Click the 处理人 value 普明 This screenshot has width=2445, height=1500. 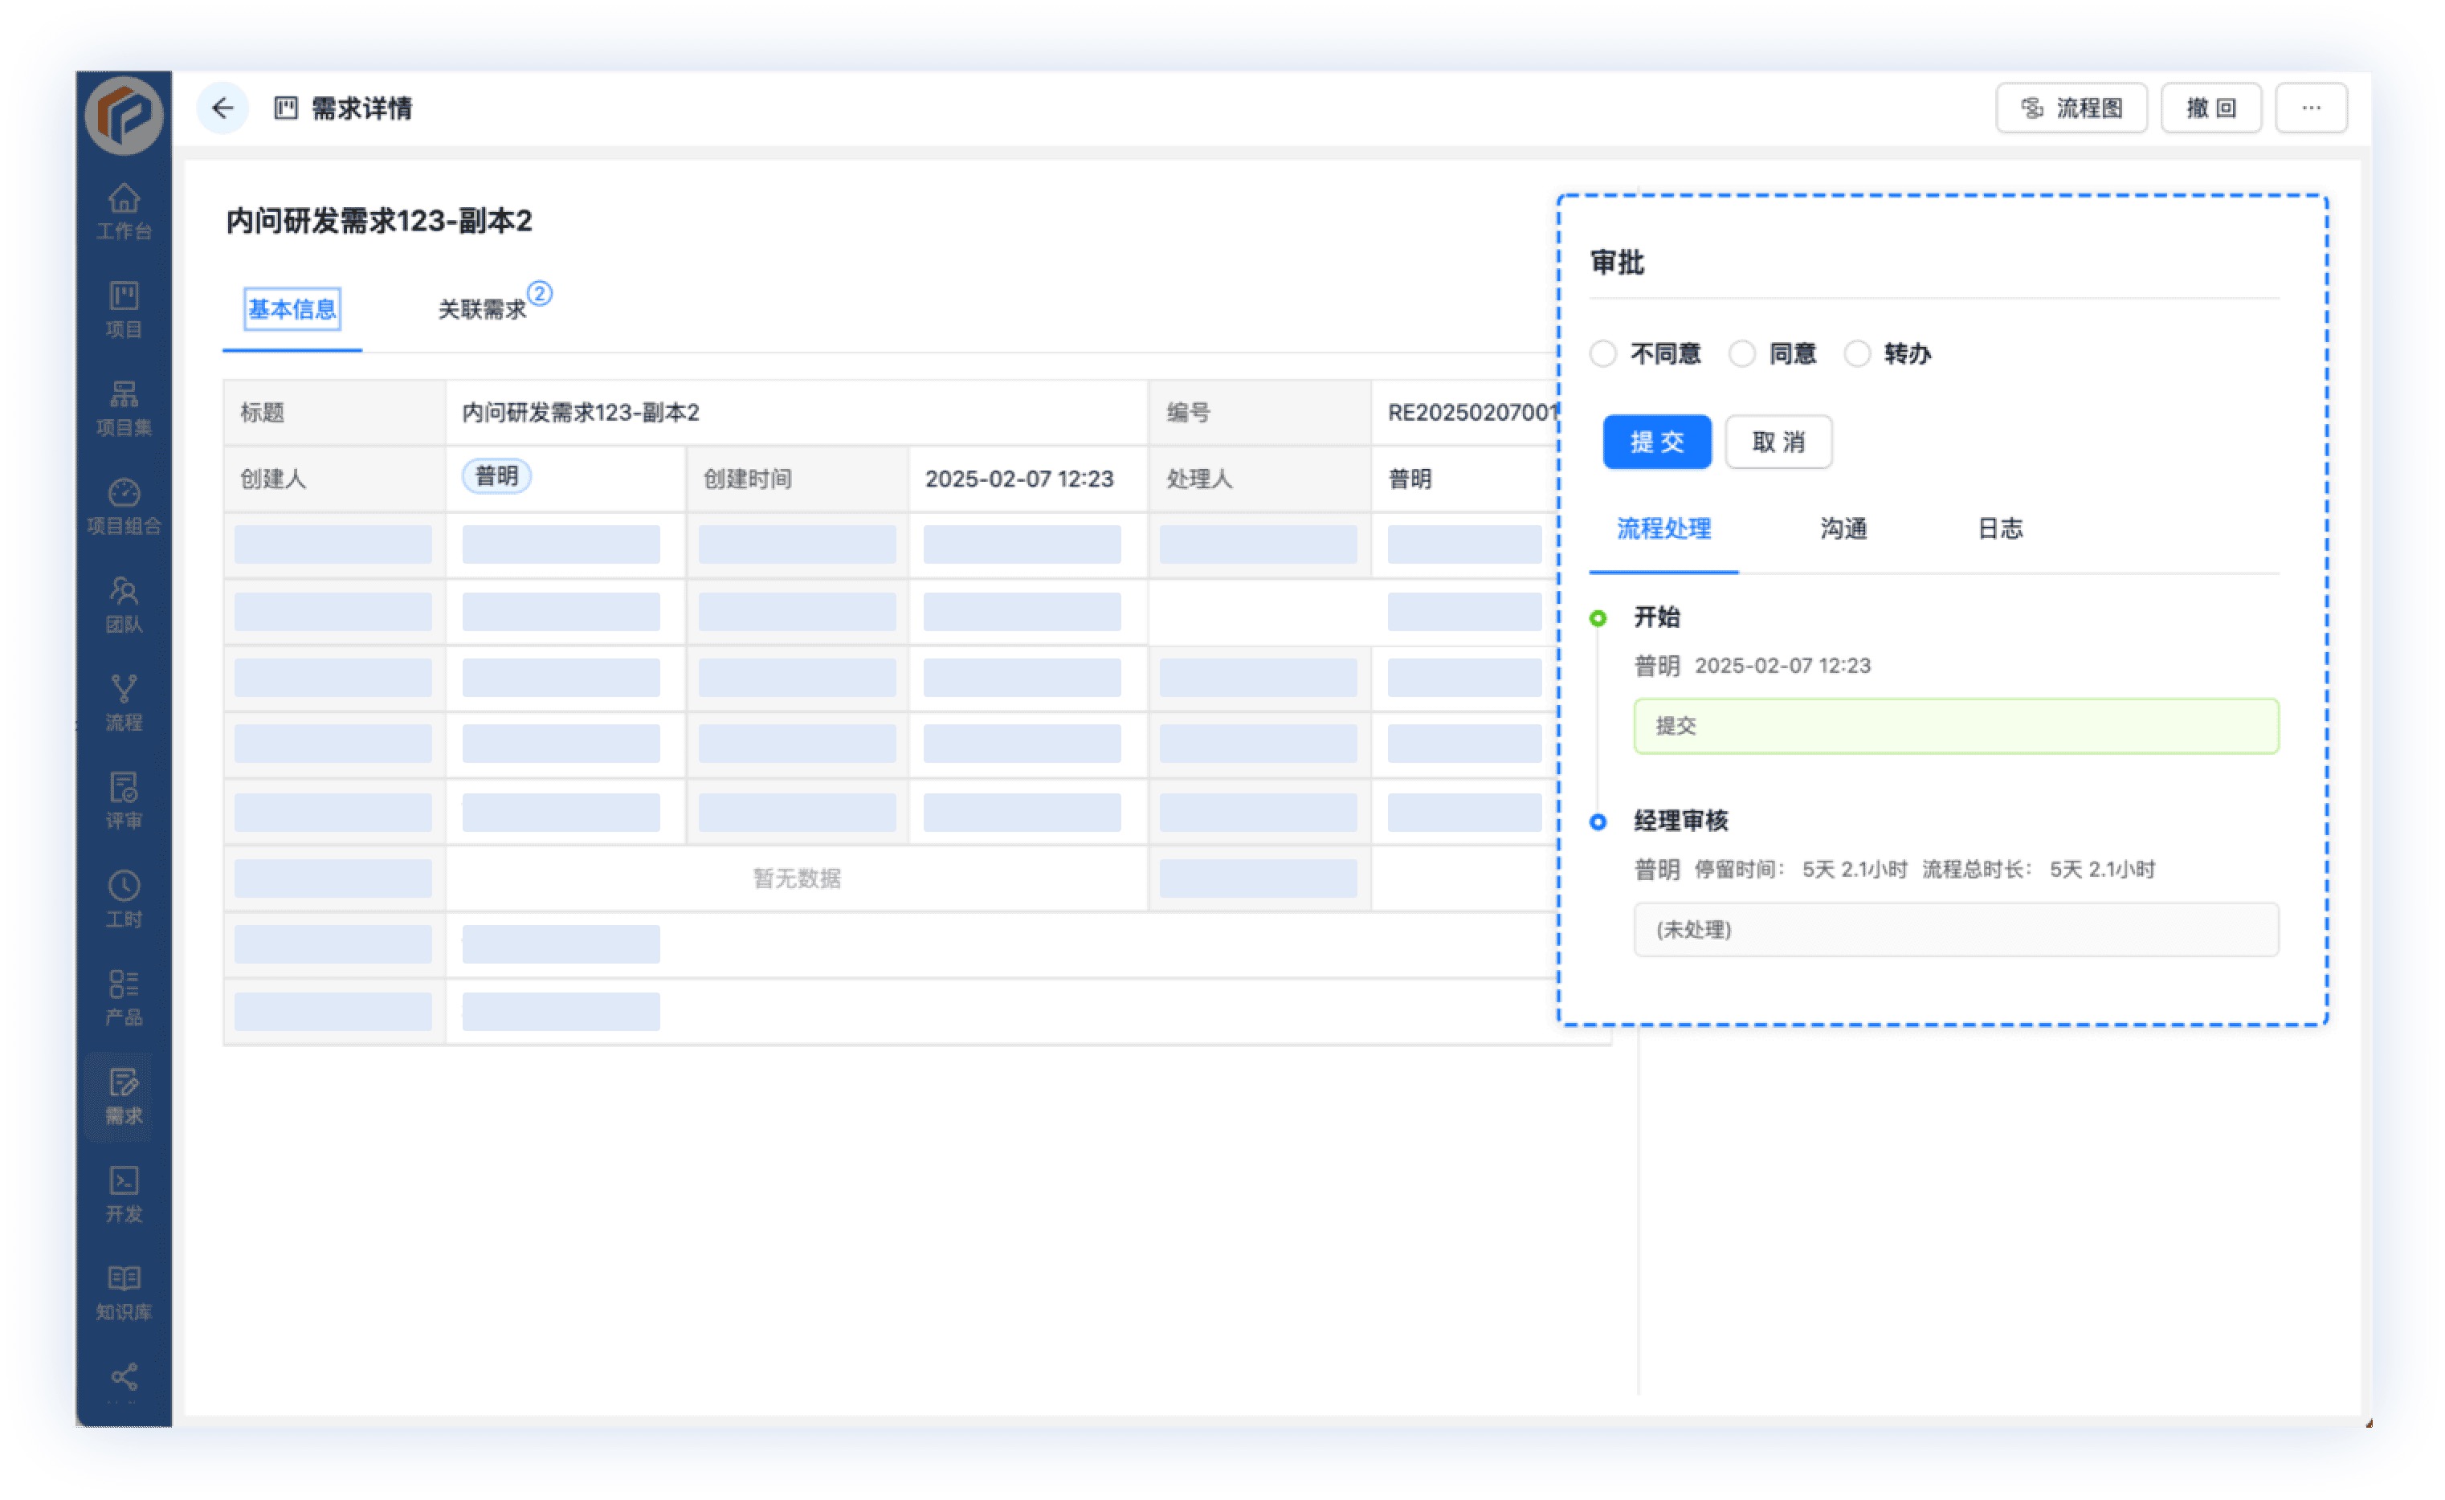coord(1409,479)
